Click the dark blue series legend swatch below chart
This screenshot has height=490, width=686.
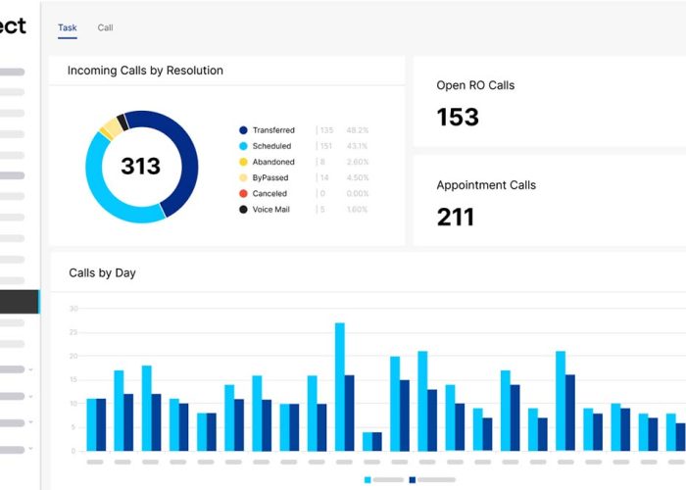tap(413, 479)
